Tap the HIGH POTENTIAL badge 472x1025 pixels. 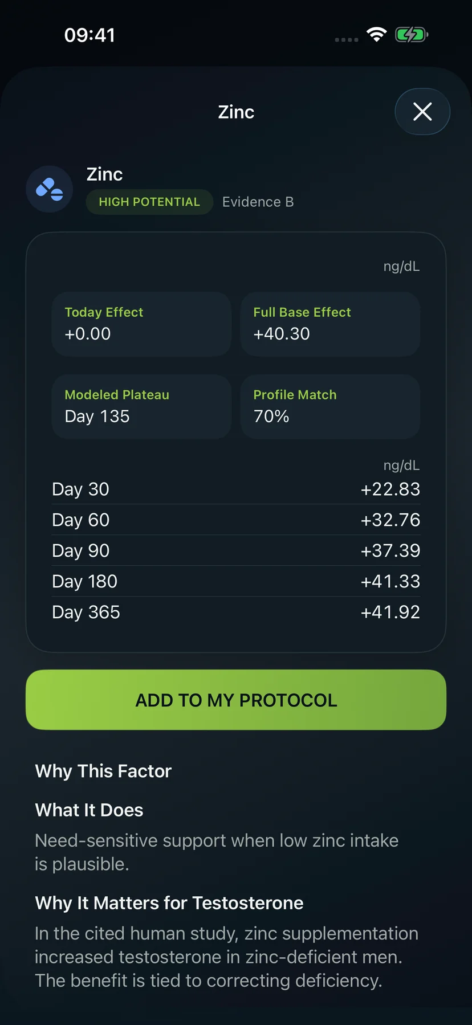(149, 202)
